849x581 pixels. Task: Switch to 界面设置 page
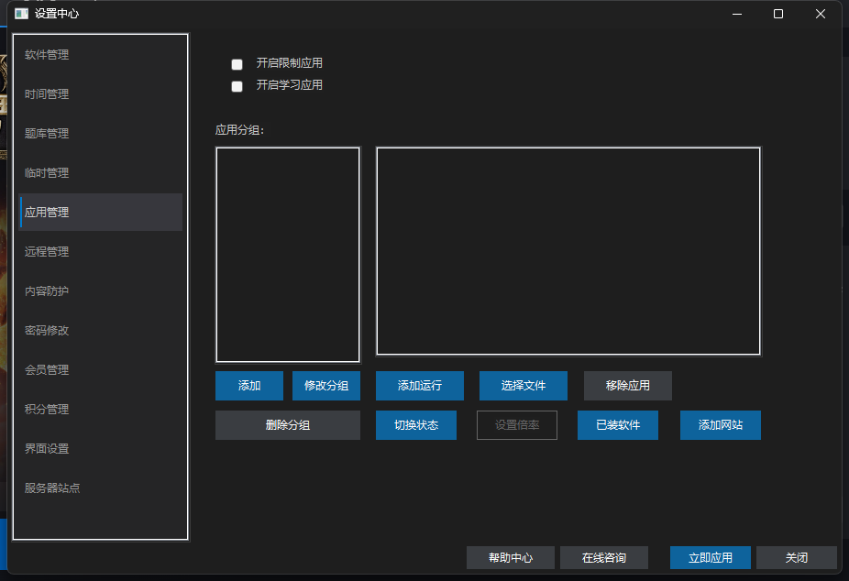[100, 449]
